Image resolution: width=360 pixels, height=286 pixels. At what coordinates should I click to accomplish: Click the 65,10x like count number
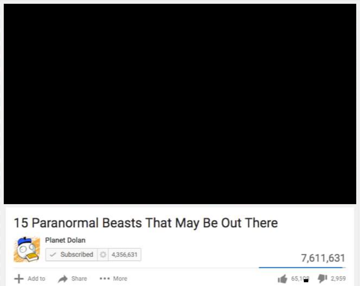coord(300,279)
